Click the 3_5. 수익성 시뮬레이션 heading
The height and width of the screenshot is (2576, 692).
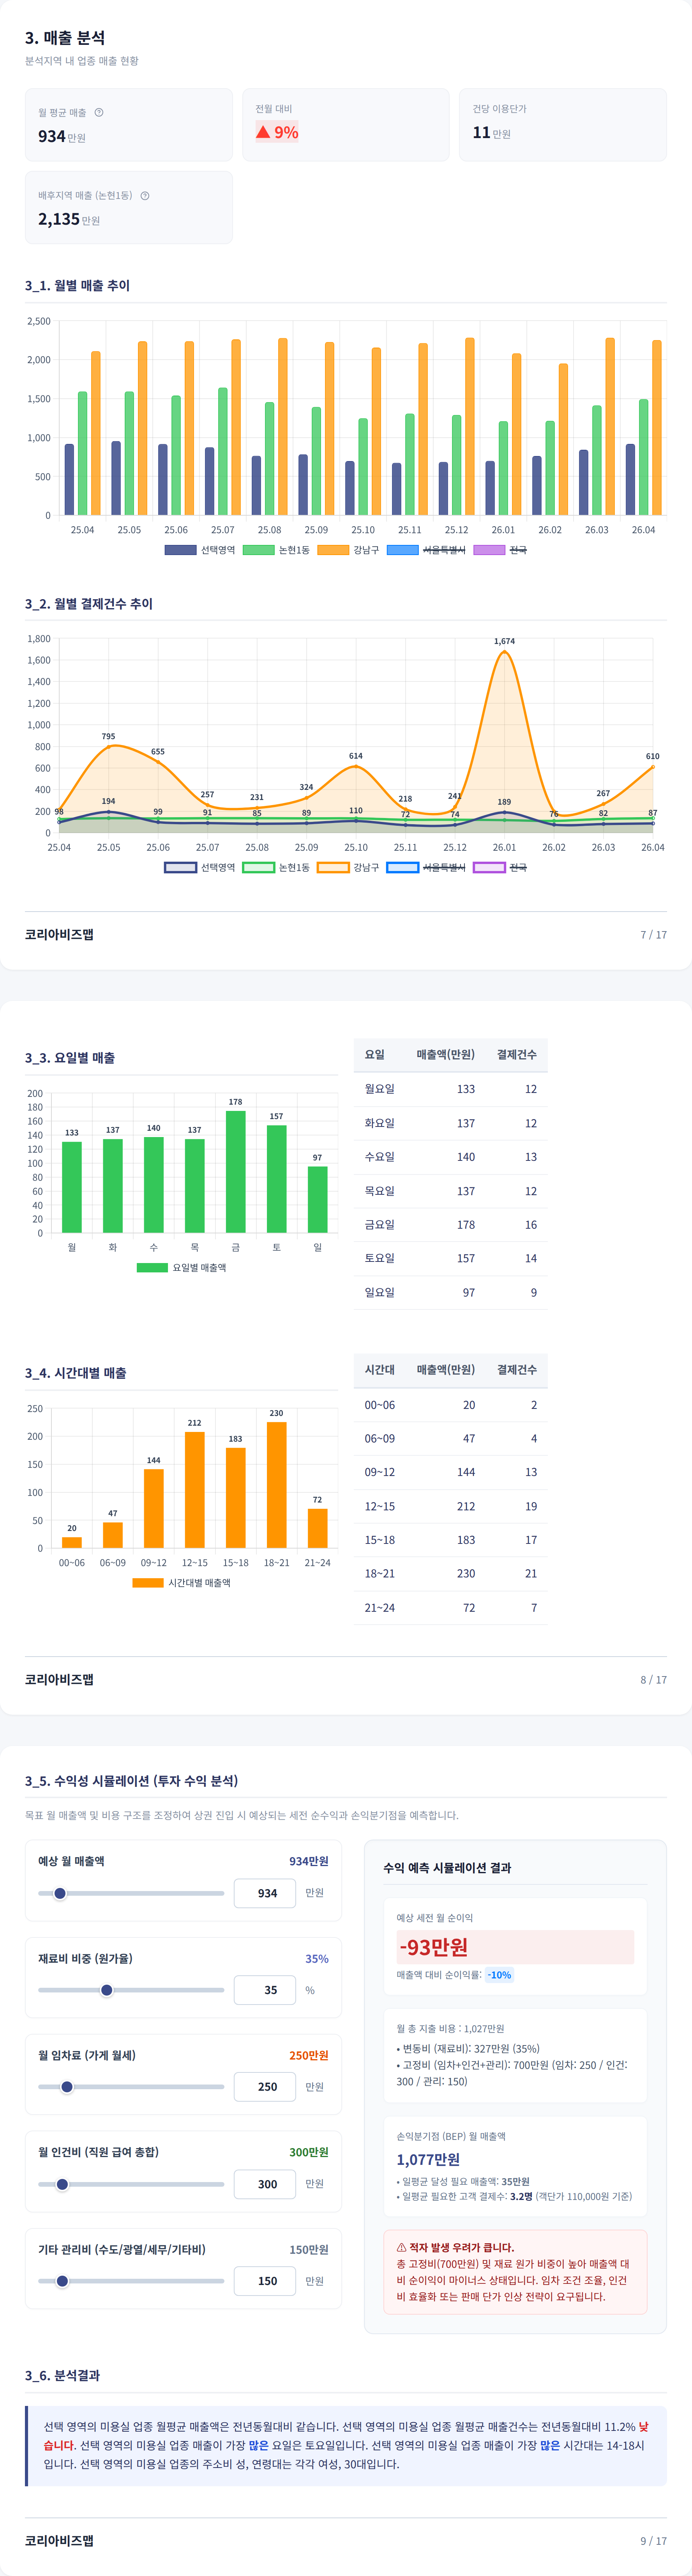132,1781
